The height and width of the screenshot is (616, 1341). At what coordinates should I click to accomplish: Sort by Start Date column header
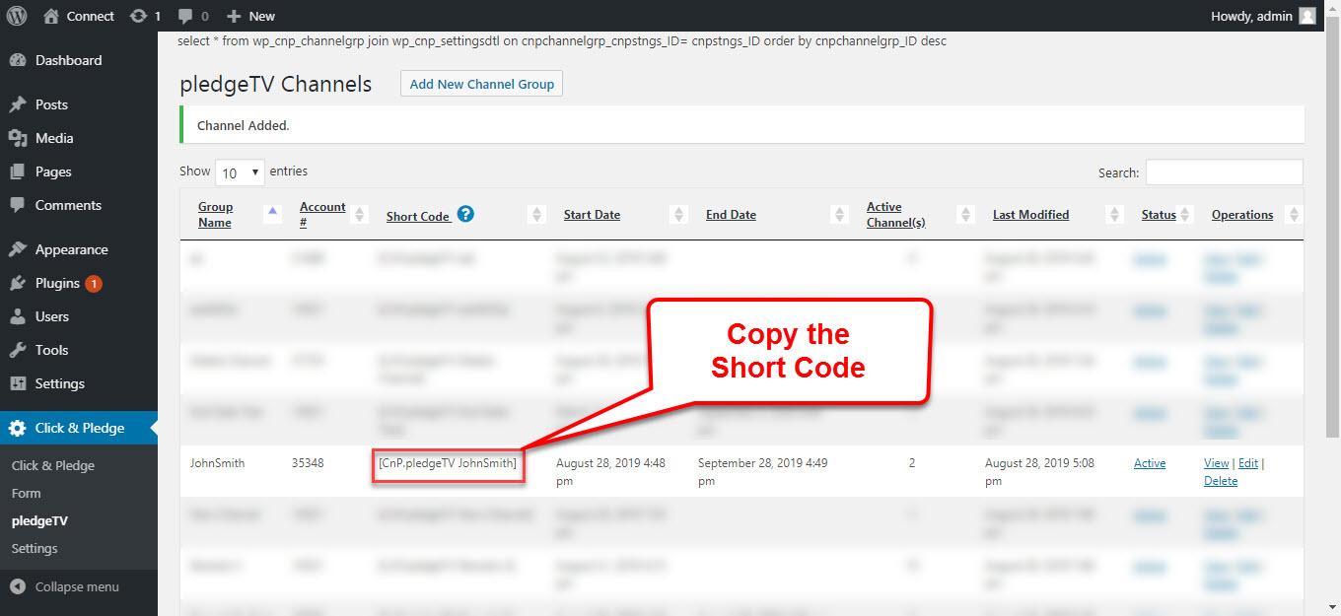(592, 215)
